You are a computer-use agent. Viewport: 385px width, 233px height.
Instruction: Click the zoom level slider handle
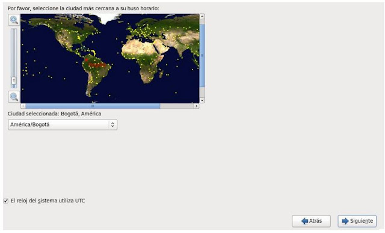click(x=14, y=80)
